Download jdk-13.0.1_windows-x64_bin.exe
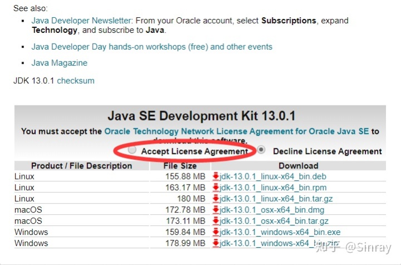The image size is (401, 265). 280,232
